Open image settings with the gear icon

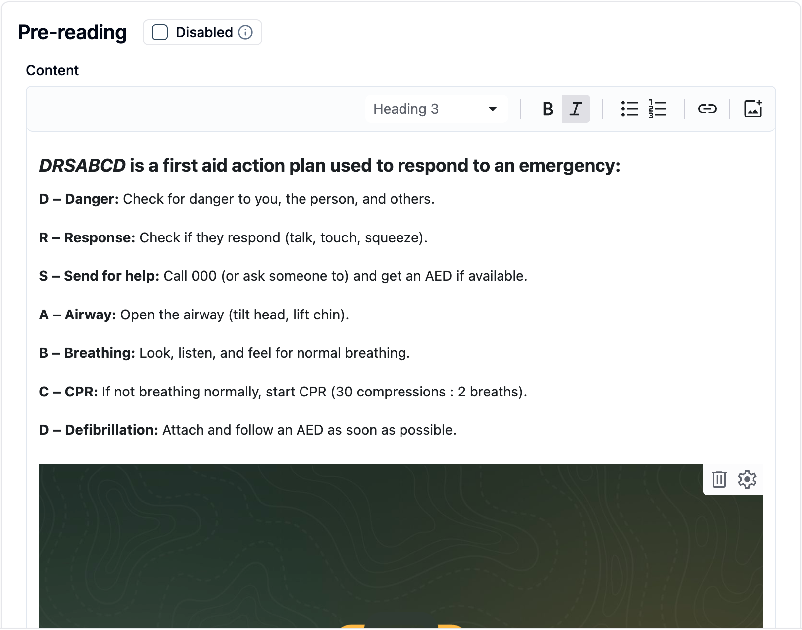click(x=747, y=479)
